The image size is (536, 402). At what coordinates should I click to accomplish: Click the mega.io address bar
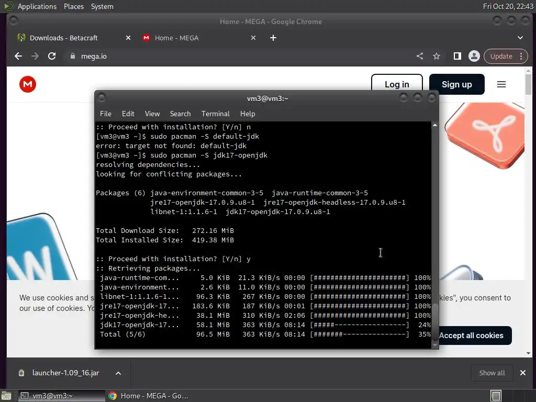239,56
